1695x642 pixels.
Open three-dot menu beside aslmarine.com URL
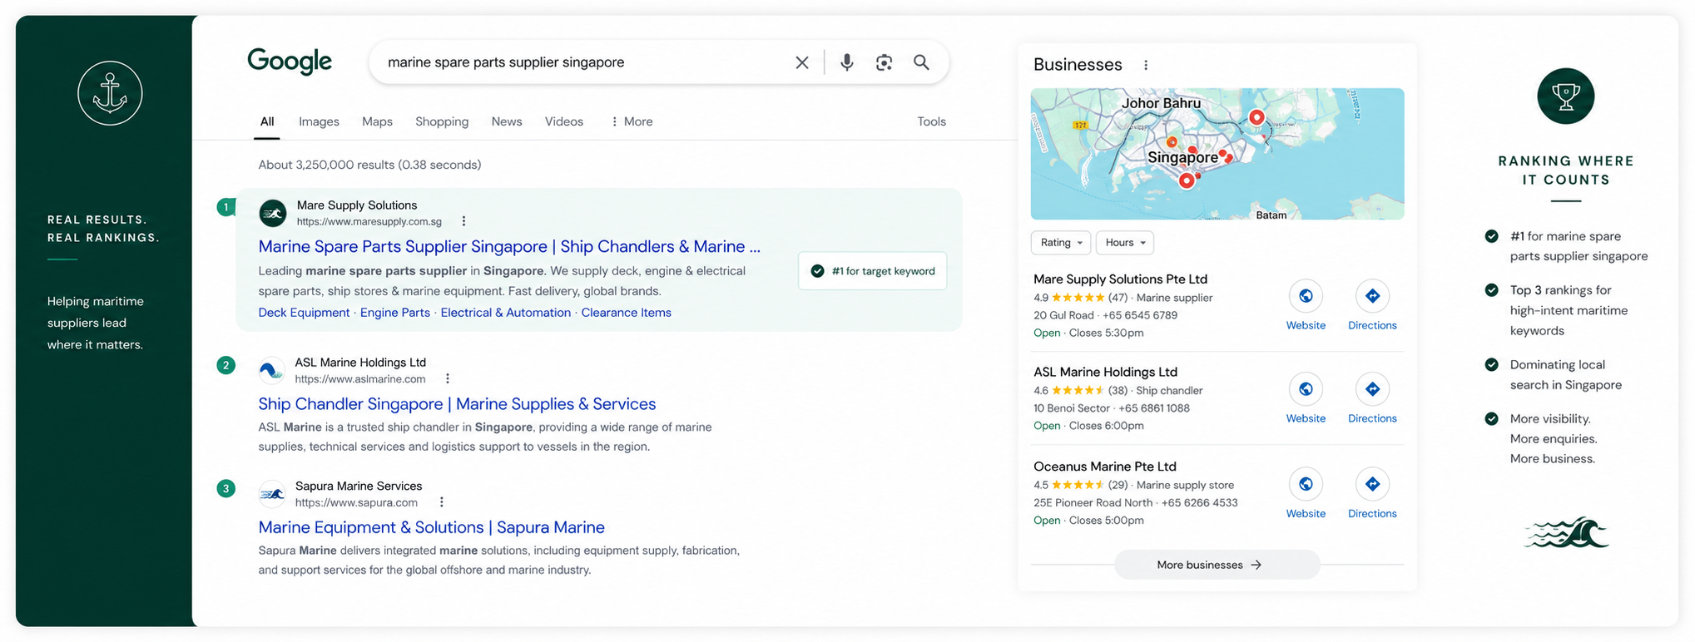coord(447,378)
